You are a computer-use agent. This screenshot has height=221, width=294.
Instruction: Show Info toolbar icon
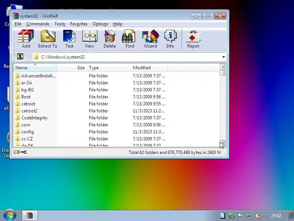click(x=170, y=36)
